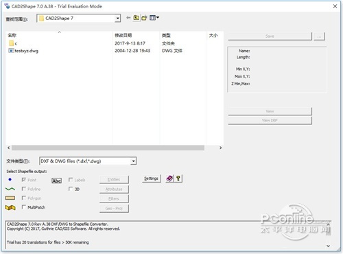Select the date 2004-12-28 19:43 for testxyz.dwg
343x254 pixels.
(x=132, y=51)
